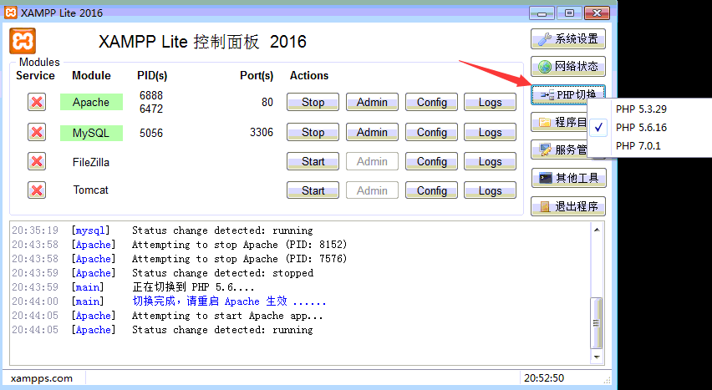This screenshot has width=712, height=390.
Task: Click the log scrollbar down arrow
Action: pyautogui.click(x=597, y=357)
